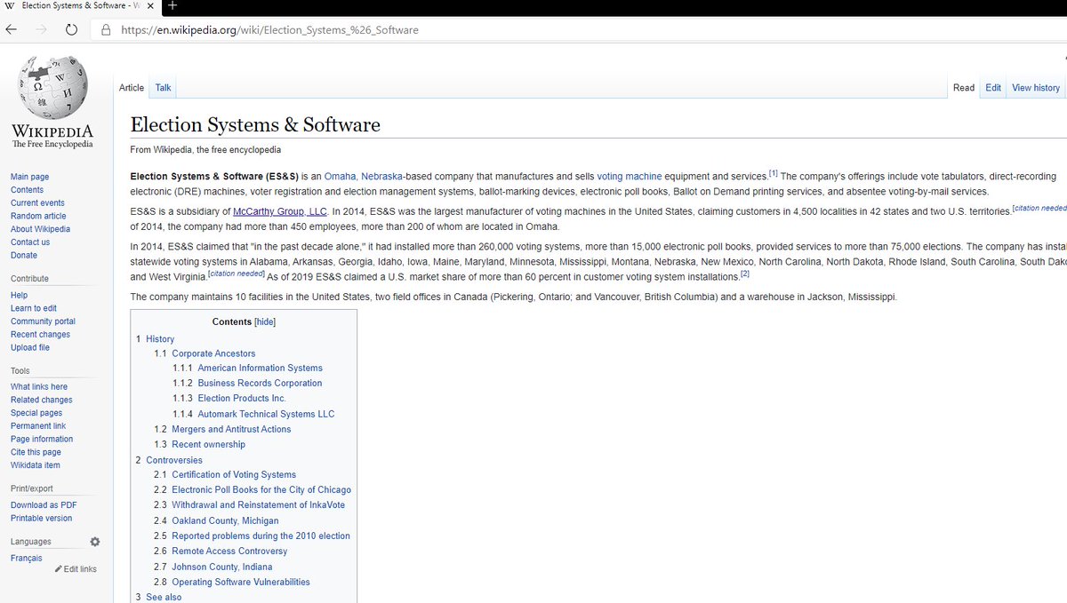1067x603 pixels.
Task: Click the padlock site security icon
Action: click(x=106, y=29)
